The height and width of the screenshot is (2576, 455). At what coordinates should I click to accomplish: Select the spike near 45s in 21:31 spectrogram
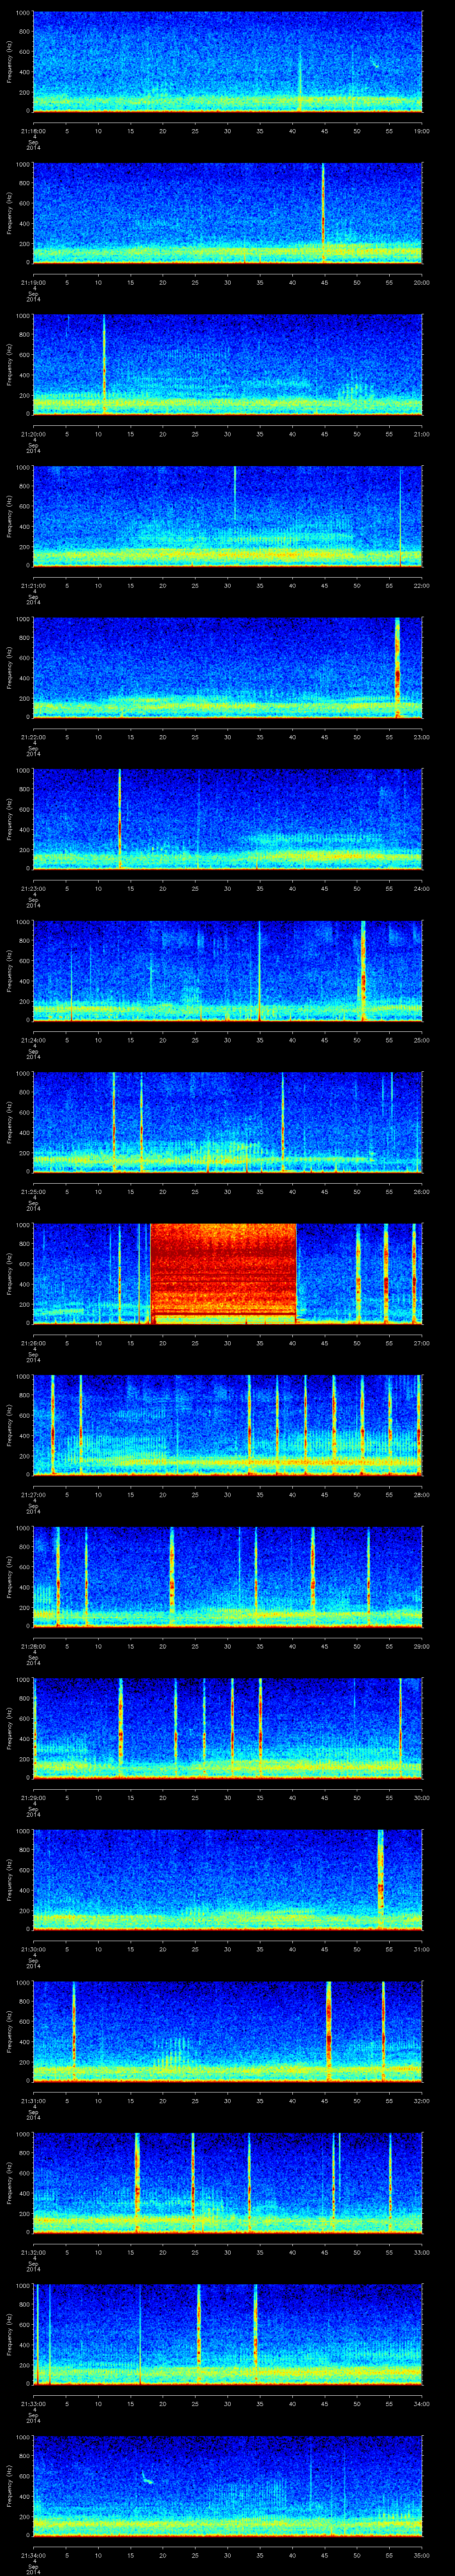[x=328, y=2030]
